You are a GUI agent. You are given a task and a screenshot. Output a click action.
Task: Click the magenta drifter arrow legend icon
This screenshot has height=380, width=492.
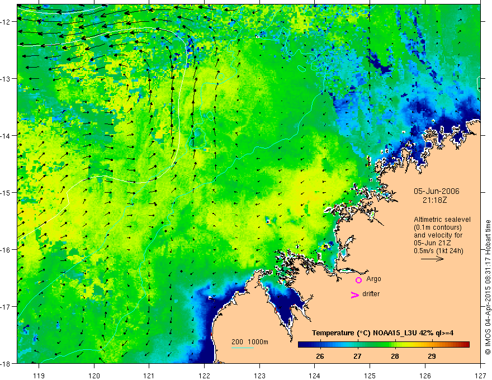355,294
